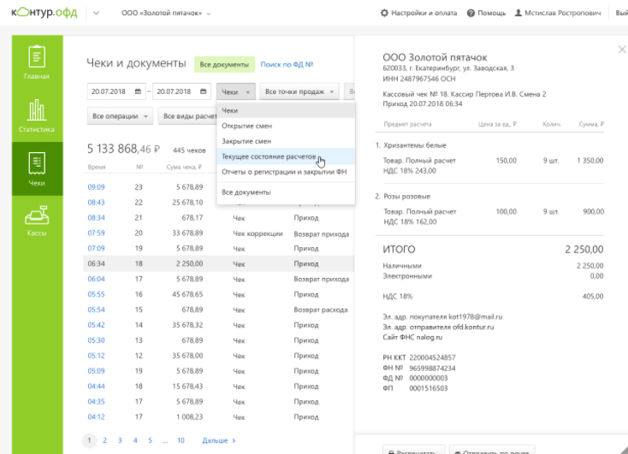Open the Поиск по ФД № link
The height and width of the screenshot is (454, 628).
click(286, 64)
